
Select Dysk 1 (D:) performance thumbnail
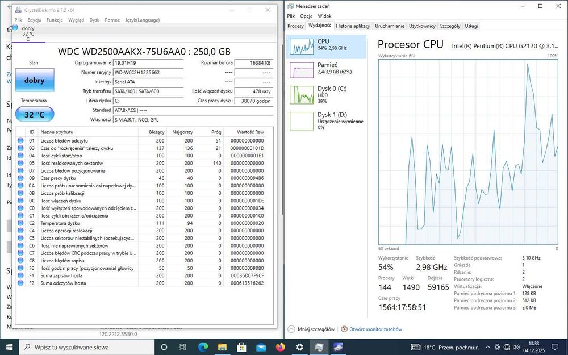tap(302, 121)
